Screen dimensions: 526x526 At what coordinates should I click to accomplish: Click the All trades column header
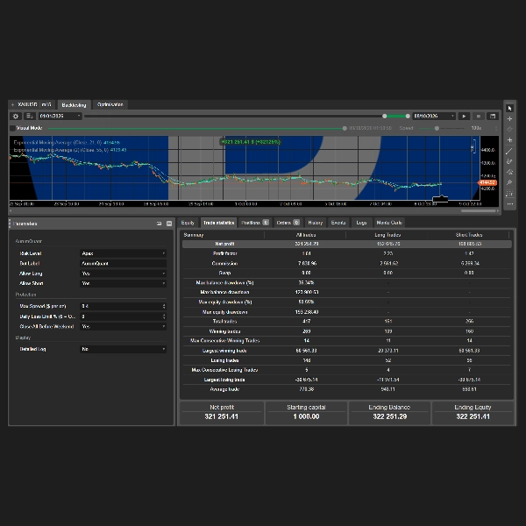click(x=306, y=235)
